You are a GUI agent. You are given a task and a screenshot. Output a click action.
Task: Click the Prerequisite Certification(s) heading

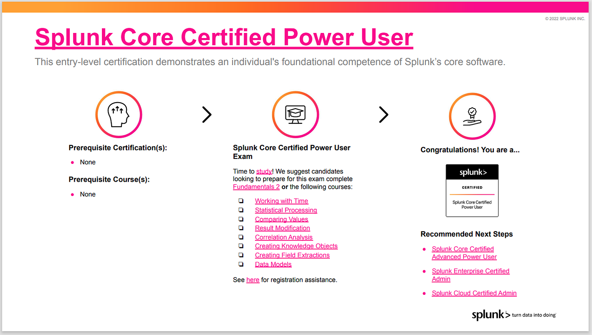click(118, 148)
